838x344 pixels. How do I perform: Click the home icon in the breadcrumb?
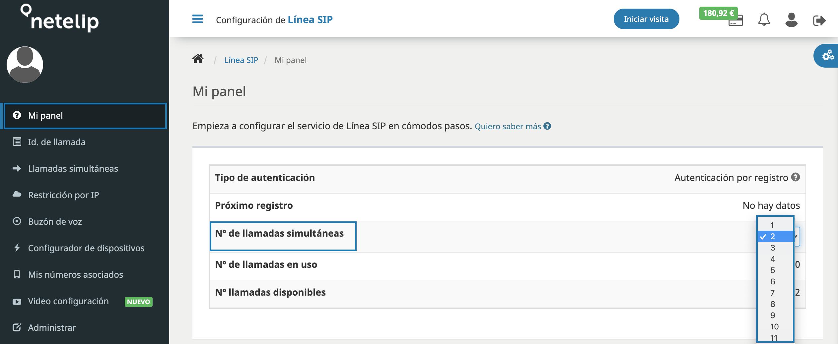pos(198,59)
